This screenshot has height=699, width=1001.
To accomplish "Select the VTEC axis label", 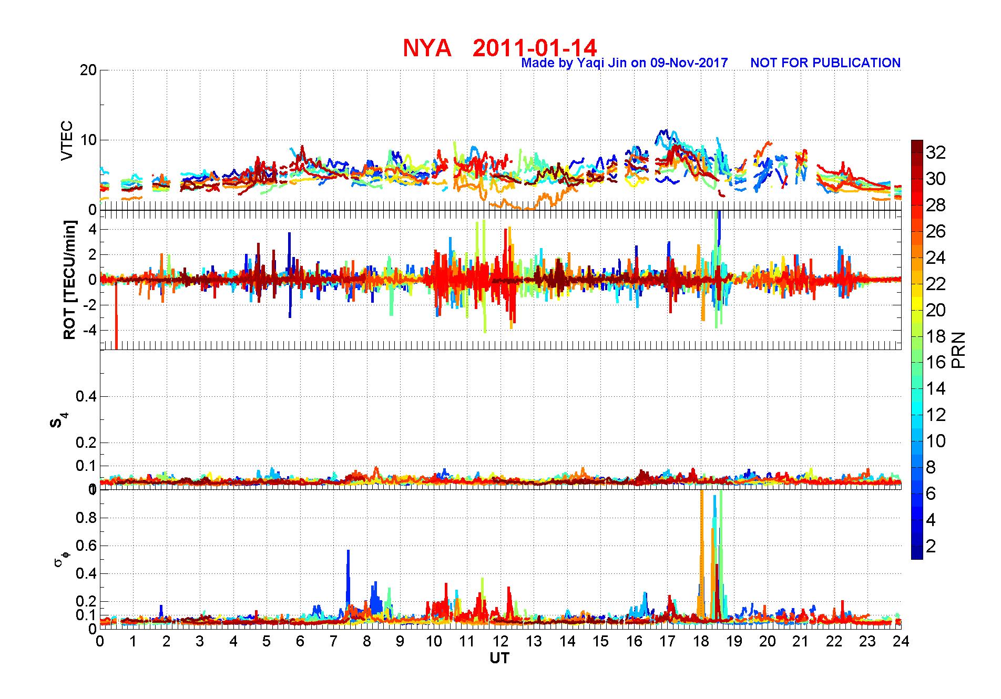I will (67, 140).
